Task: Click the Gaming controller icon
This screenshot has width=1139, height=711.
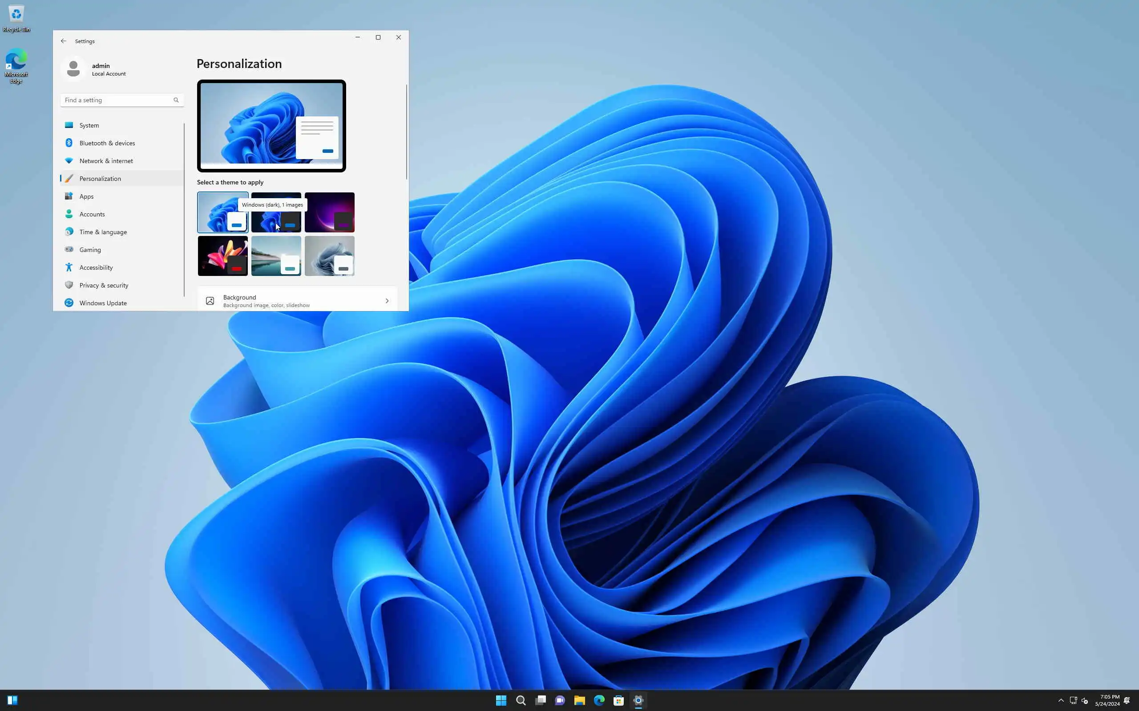Action: tap(69, 250)
